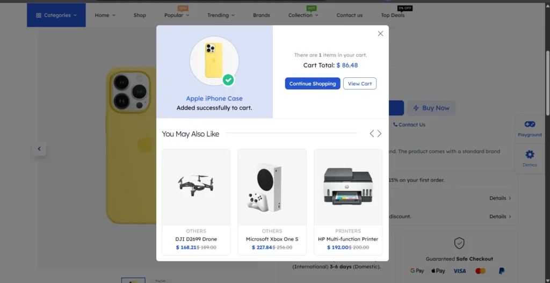Click the View Cart button
Screen dimensions: 550x283
(x=360, y=84)
